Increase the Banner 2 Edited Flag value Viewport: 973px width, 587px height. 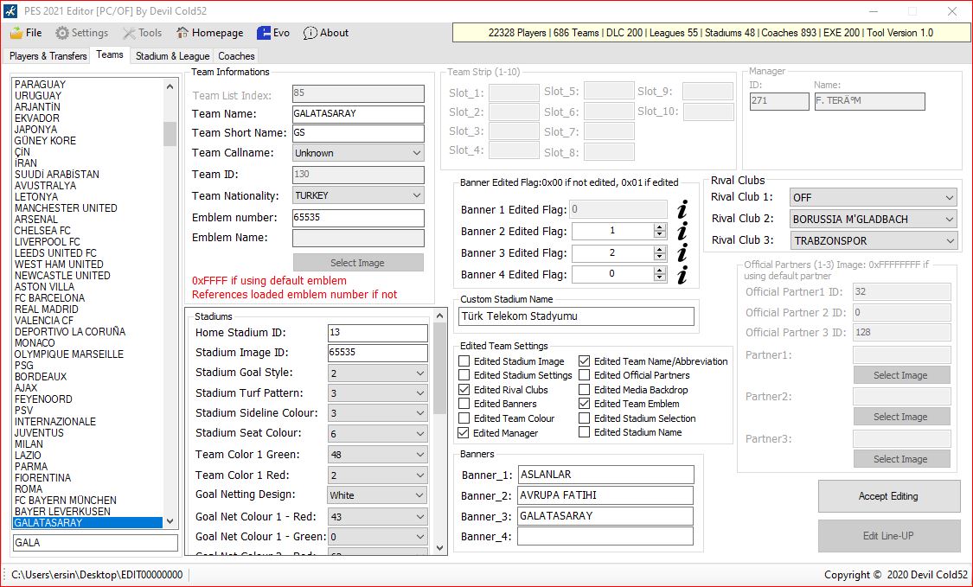tap(660, 227)
